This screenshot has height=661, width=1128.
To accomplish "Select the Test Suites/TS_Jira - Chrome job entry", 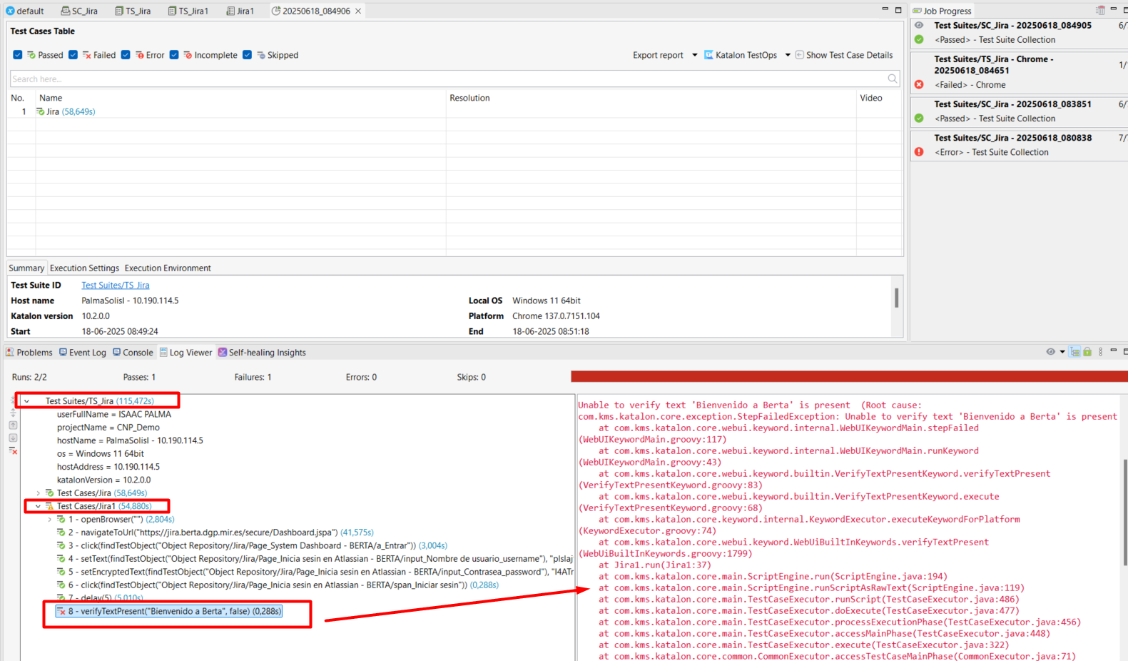I will point(1020,72).
